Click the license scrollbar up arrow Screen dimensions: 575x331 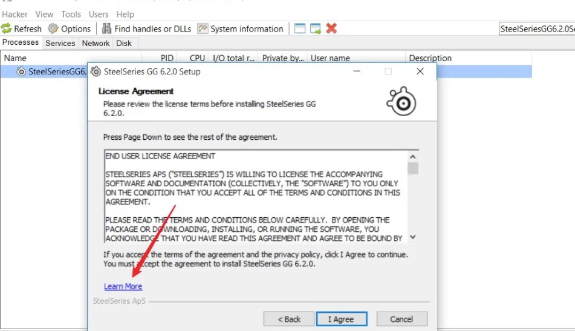(413, 157)
